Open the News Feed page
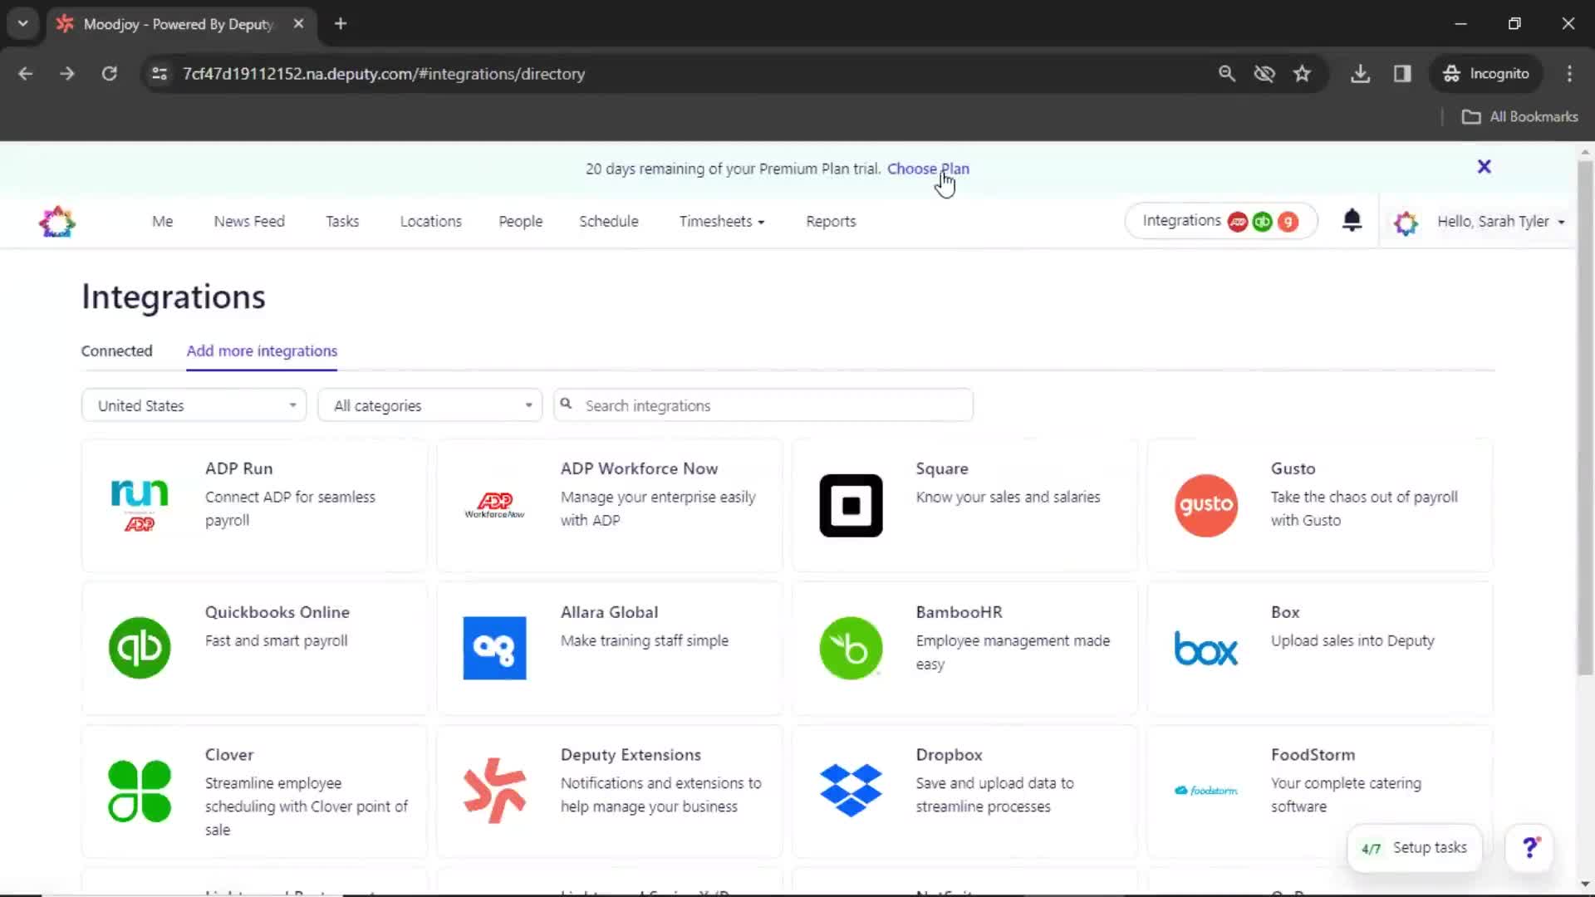Viewport: 1595px width, 897px height. pyautogui.click(x=249, y=222)
